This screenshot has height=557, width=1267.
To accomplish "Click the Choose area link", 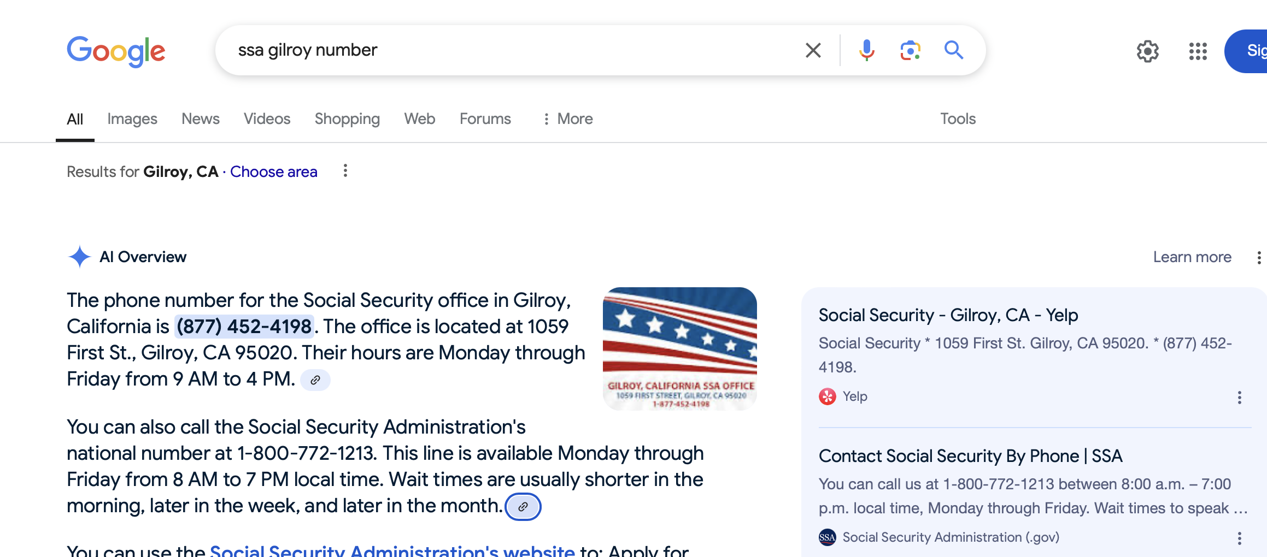I will (x=274, y=171).
